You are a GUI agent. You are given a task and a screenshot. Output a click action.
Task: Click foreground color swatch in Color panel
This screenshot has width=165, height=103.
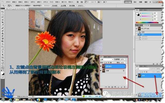(137, 13)
